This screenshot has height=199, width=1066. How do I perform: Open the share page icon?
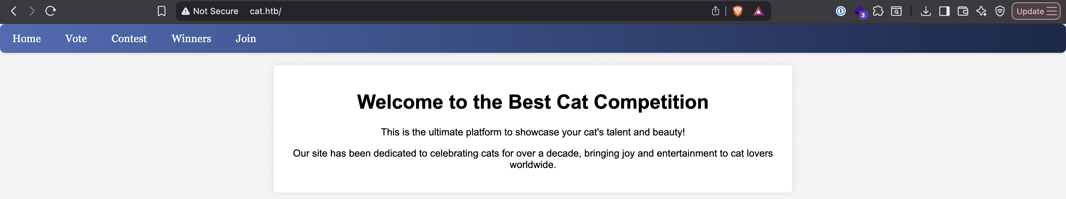click(716, 11)
